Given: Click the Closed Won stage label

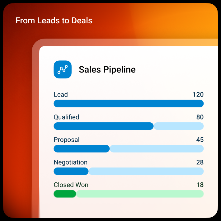Looking at the screenshot, I should tap(71, 185).
